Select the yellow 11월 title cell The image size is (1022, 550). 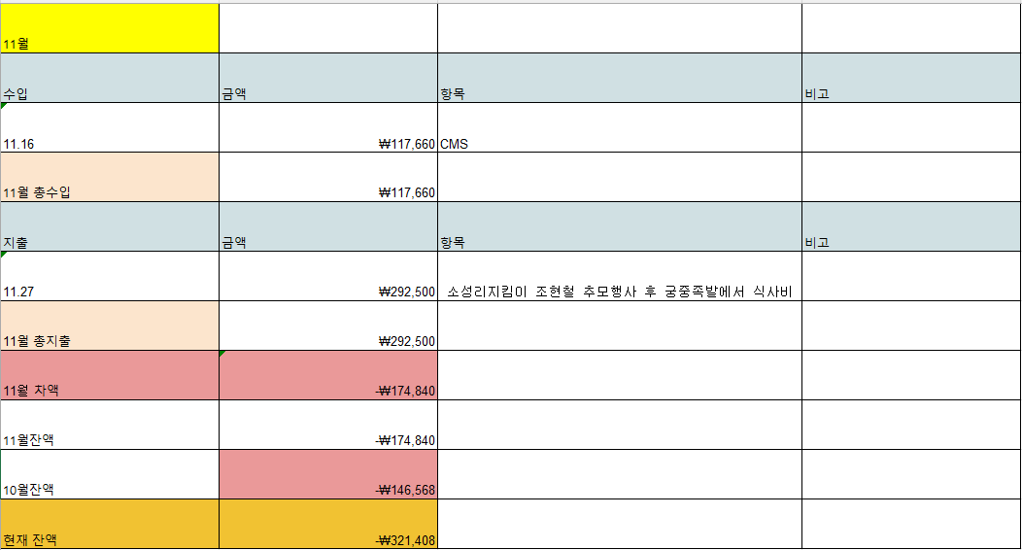point(110,28)
